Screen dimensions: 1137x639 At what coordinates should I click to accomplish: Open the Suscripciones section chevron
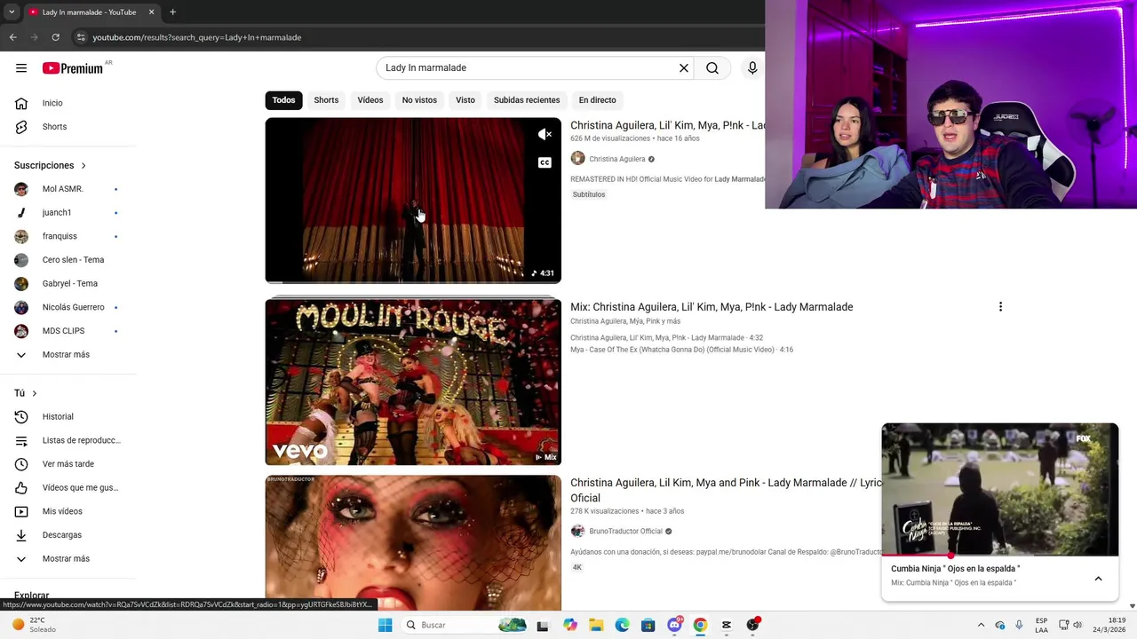[x=83, y=166]
